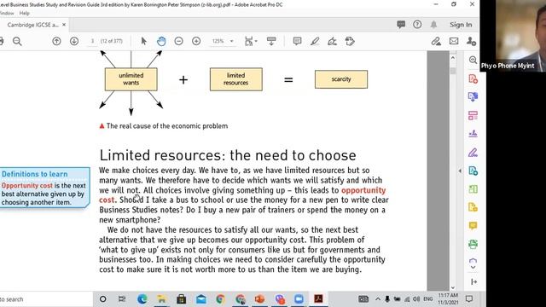Open Zoom app from the taskbar

point(299,299)
